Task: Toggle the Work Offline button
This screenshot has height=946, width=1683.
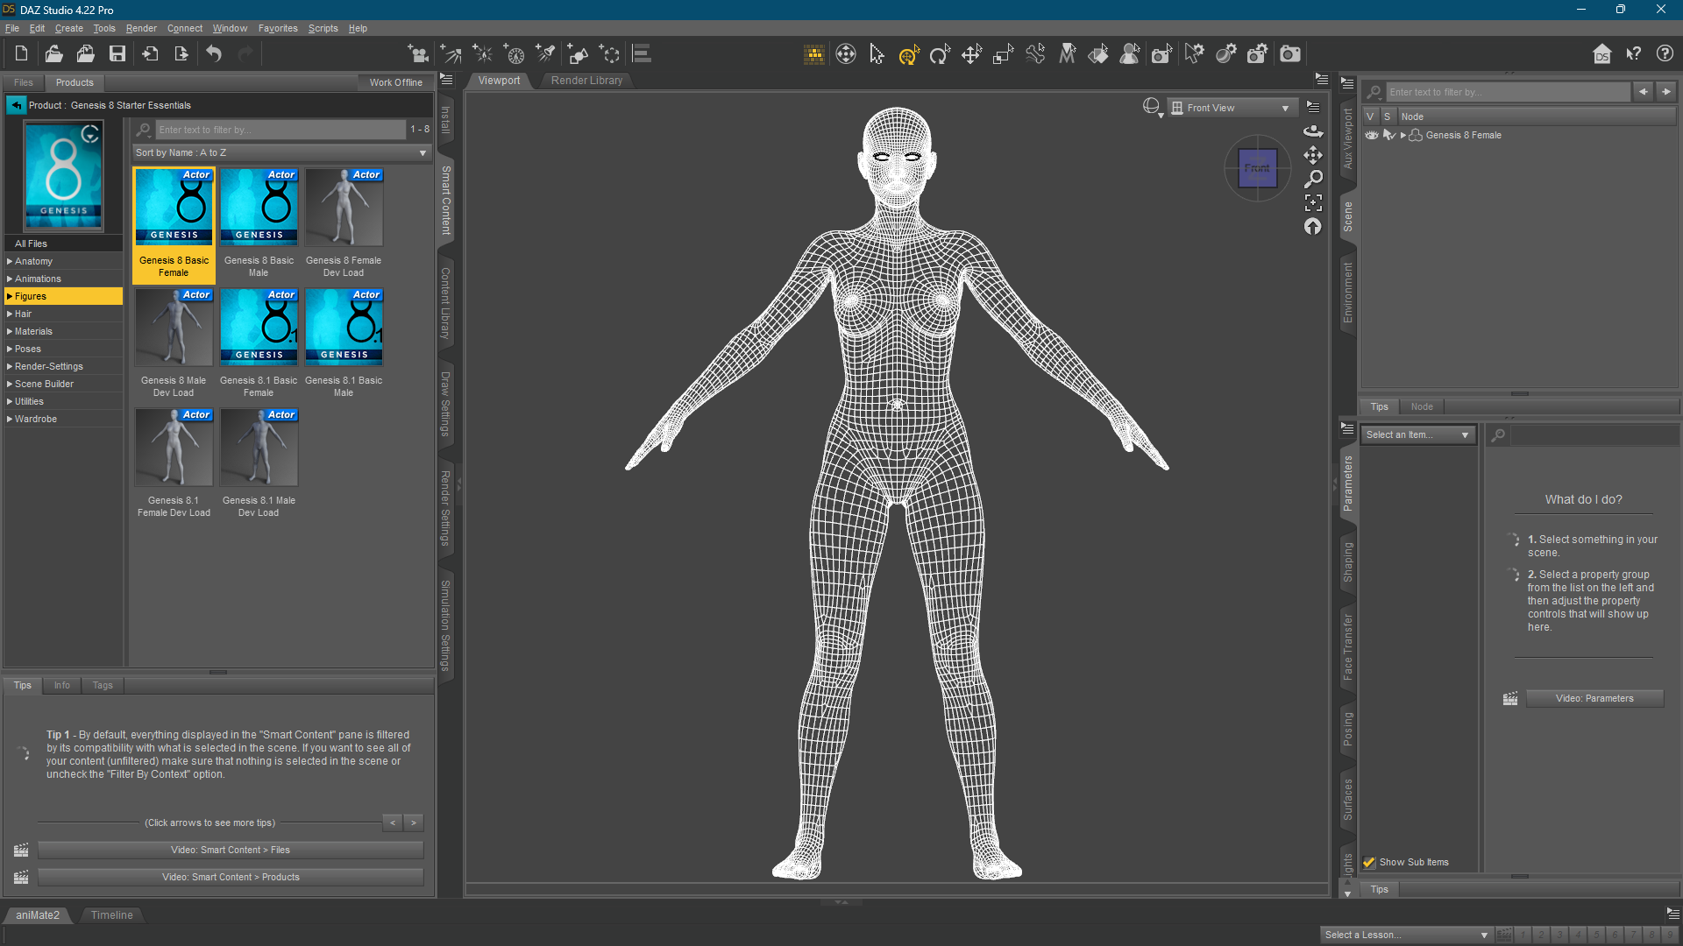Action: (x=395, y=82)
